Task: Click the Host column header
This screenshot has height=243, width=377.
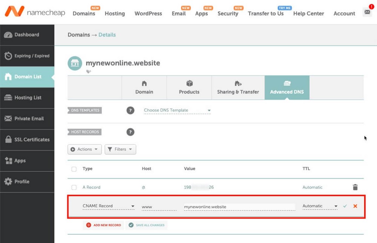Action: pos(146,169)
